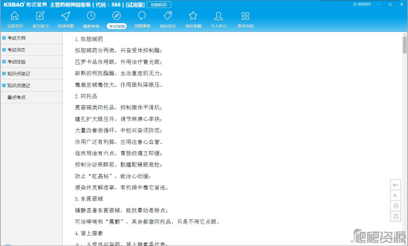Click line 镇静显著东莨菪碱，能抗晕动是特点

[121, 211]
